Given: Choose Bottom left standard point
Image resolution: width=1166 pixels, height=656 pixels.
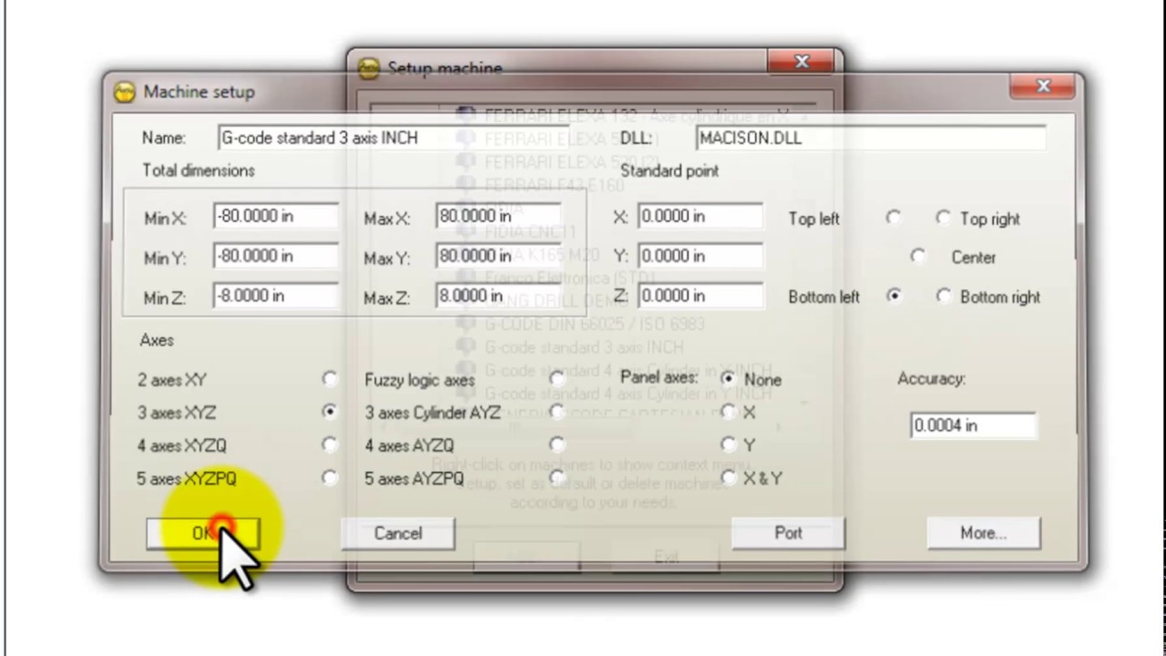Looking at the screenshot, I should [894, 296].
